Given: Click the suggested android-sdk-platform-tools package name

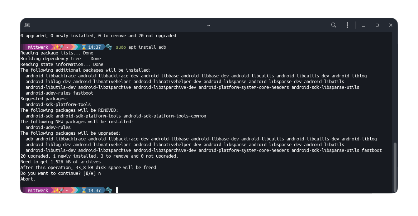Looking at the screenshot, I should pos(58,104).
